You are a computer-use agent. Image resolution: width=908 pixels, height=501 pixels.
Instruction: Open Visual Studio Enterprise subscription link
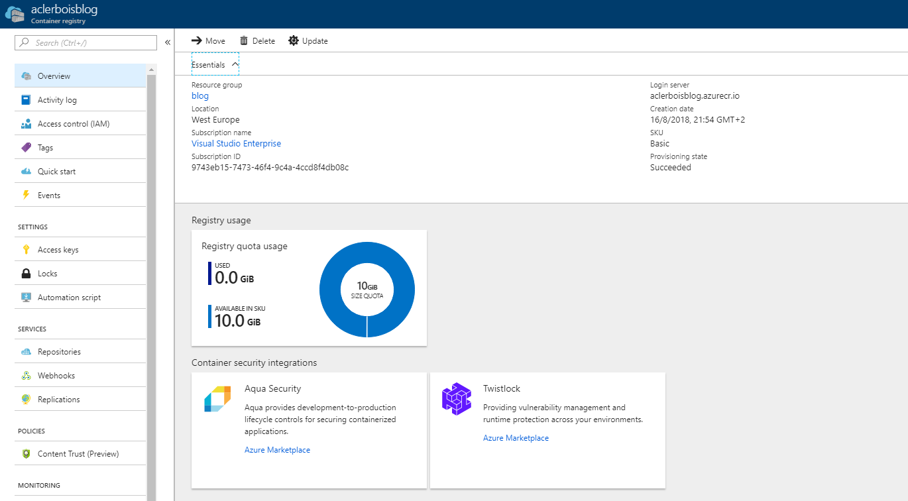(236, 144)
